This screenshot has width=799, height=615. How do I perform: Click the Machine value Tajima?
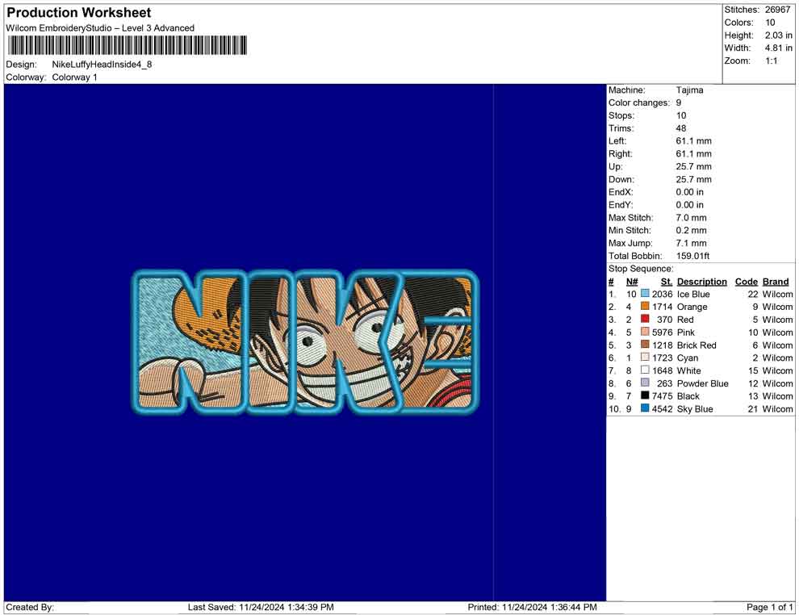pyautogui.click(x=689, y=90)
